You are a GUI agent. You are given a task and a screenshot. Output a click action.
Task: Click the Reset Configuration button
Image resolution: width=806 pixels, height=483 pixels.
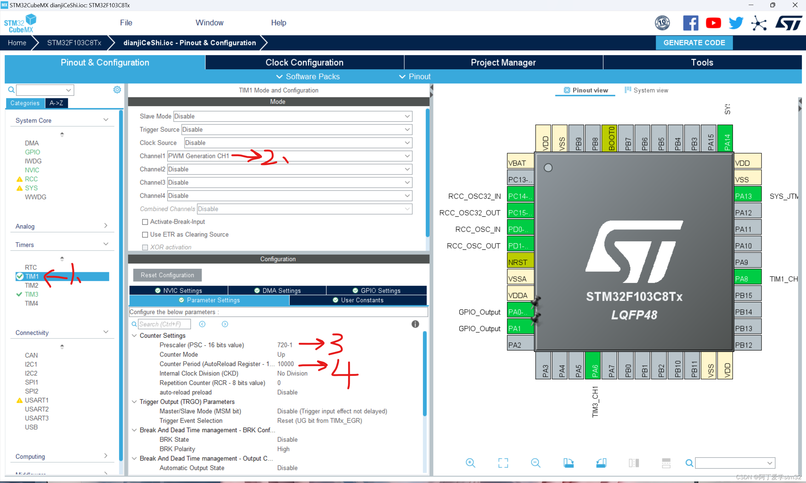point(167,275)
